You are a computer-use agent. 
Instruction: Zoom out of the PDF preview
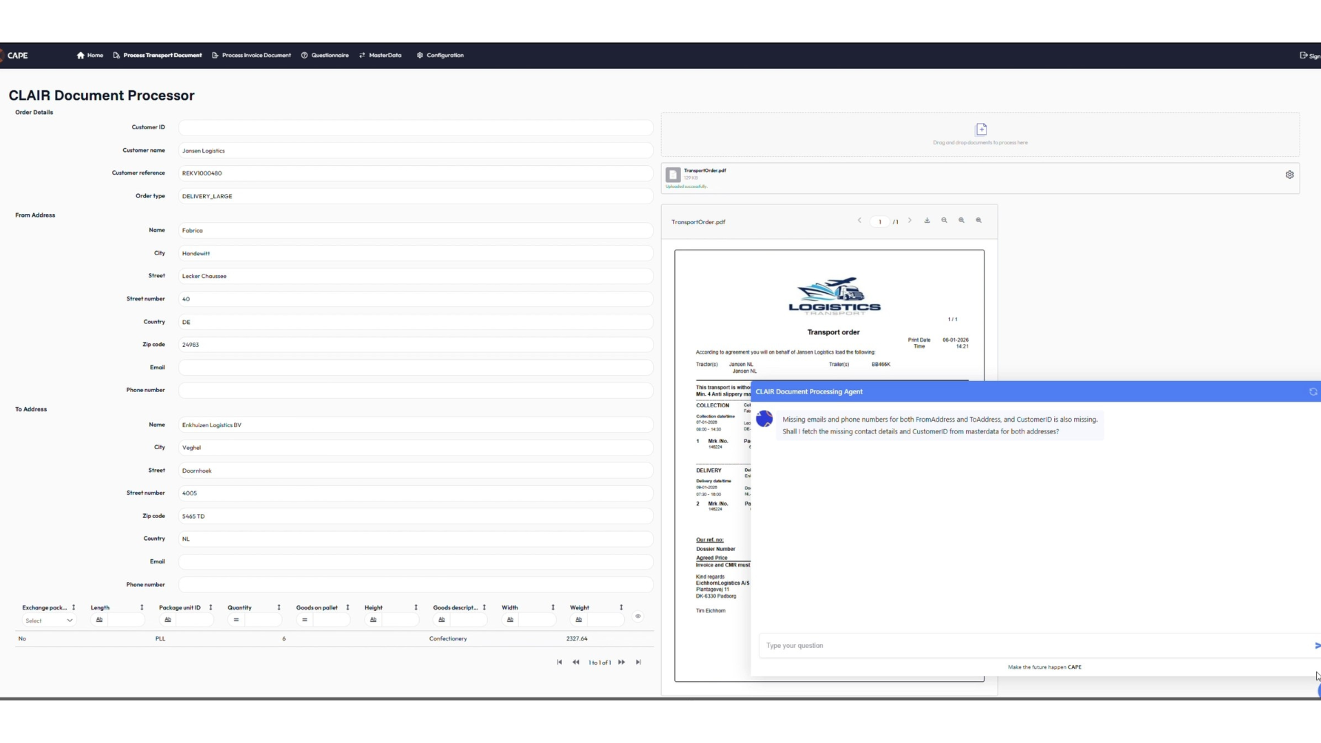coord(944,221)
